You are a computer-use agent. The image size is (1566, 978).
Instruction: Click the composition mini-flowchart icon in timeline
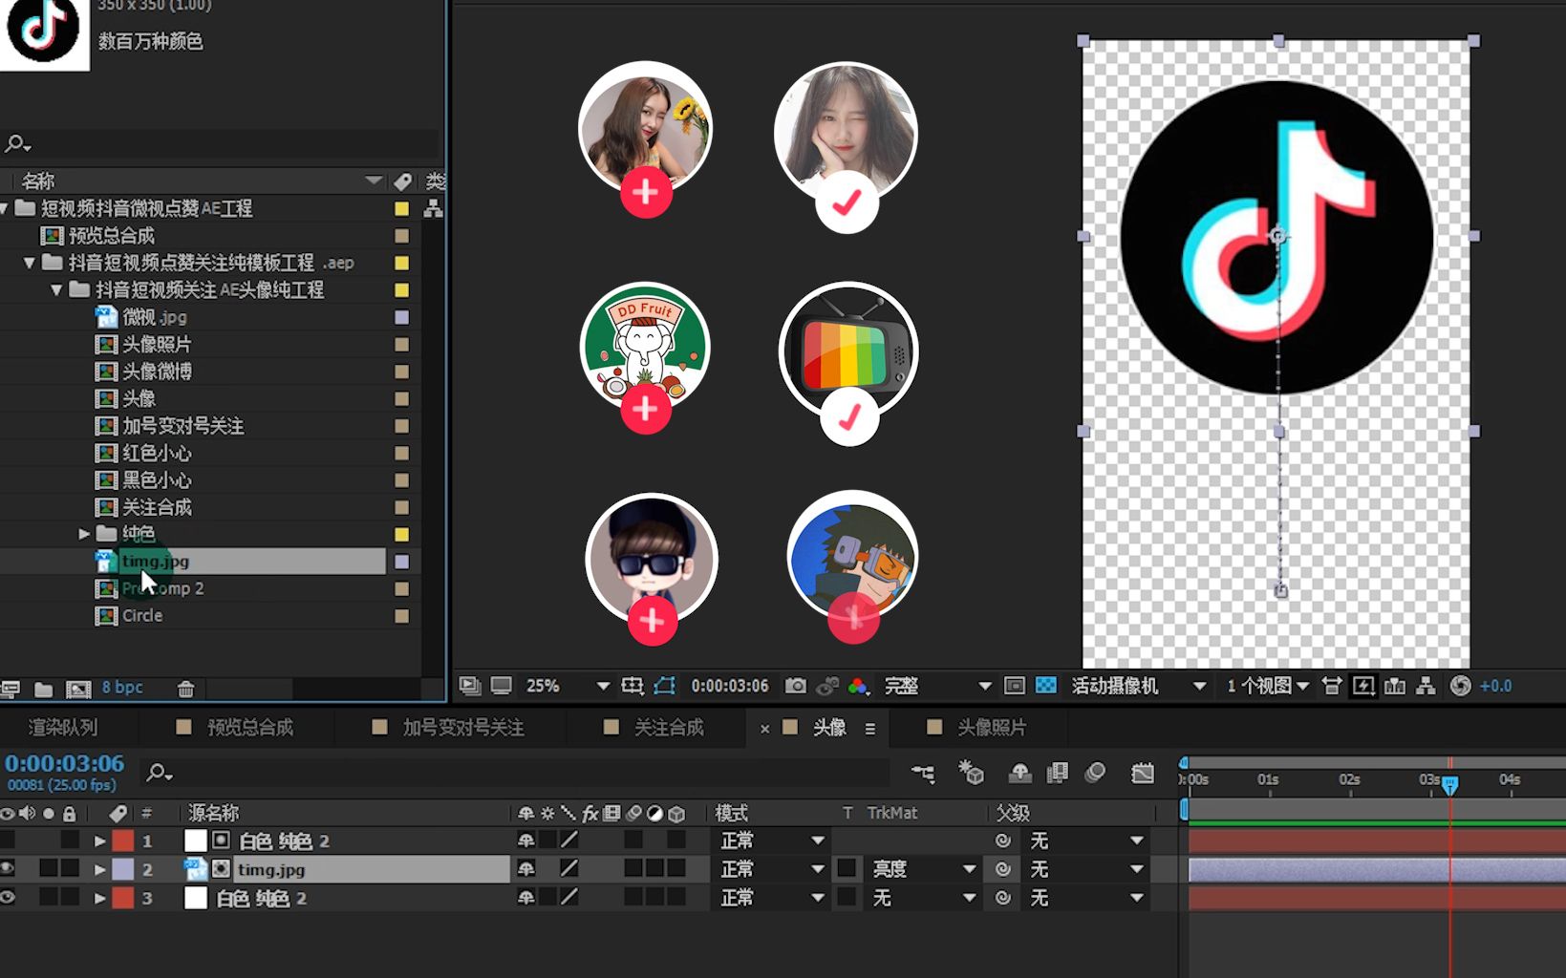[x=923, y=773]
